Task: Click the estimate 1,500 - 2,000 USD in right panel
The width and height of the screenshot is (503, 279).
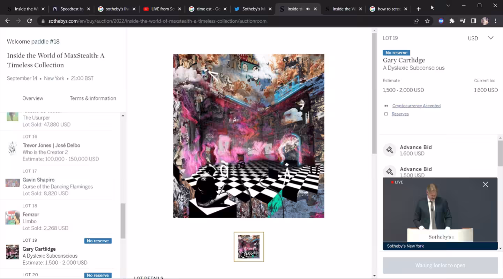Action: tap(403, 90)
